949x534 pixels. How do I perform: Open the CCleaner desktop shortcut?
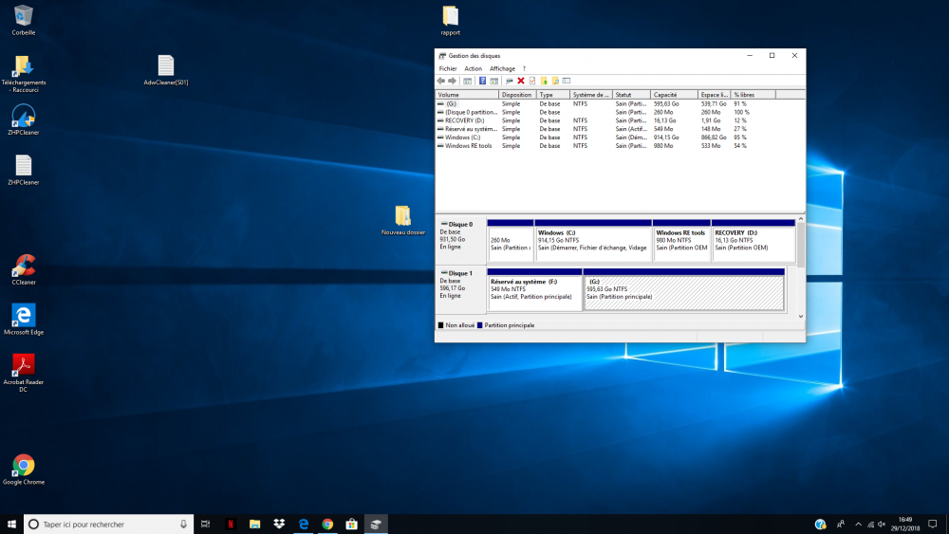pyautogui.click(x=24, y=266)
